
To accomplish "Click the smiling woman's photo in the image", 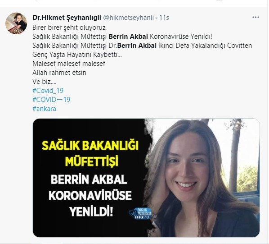I will 202,178.
